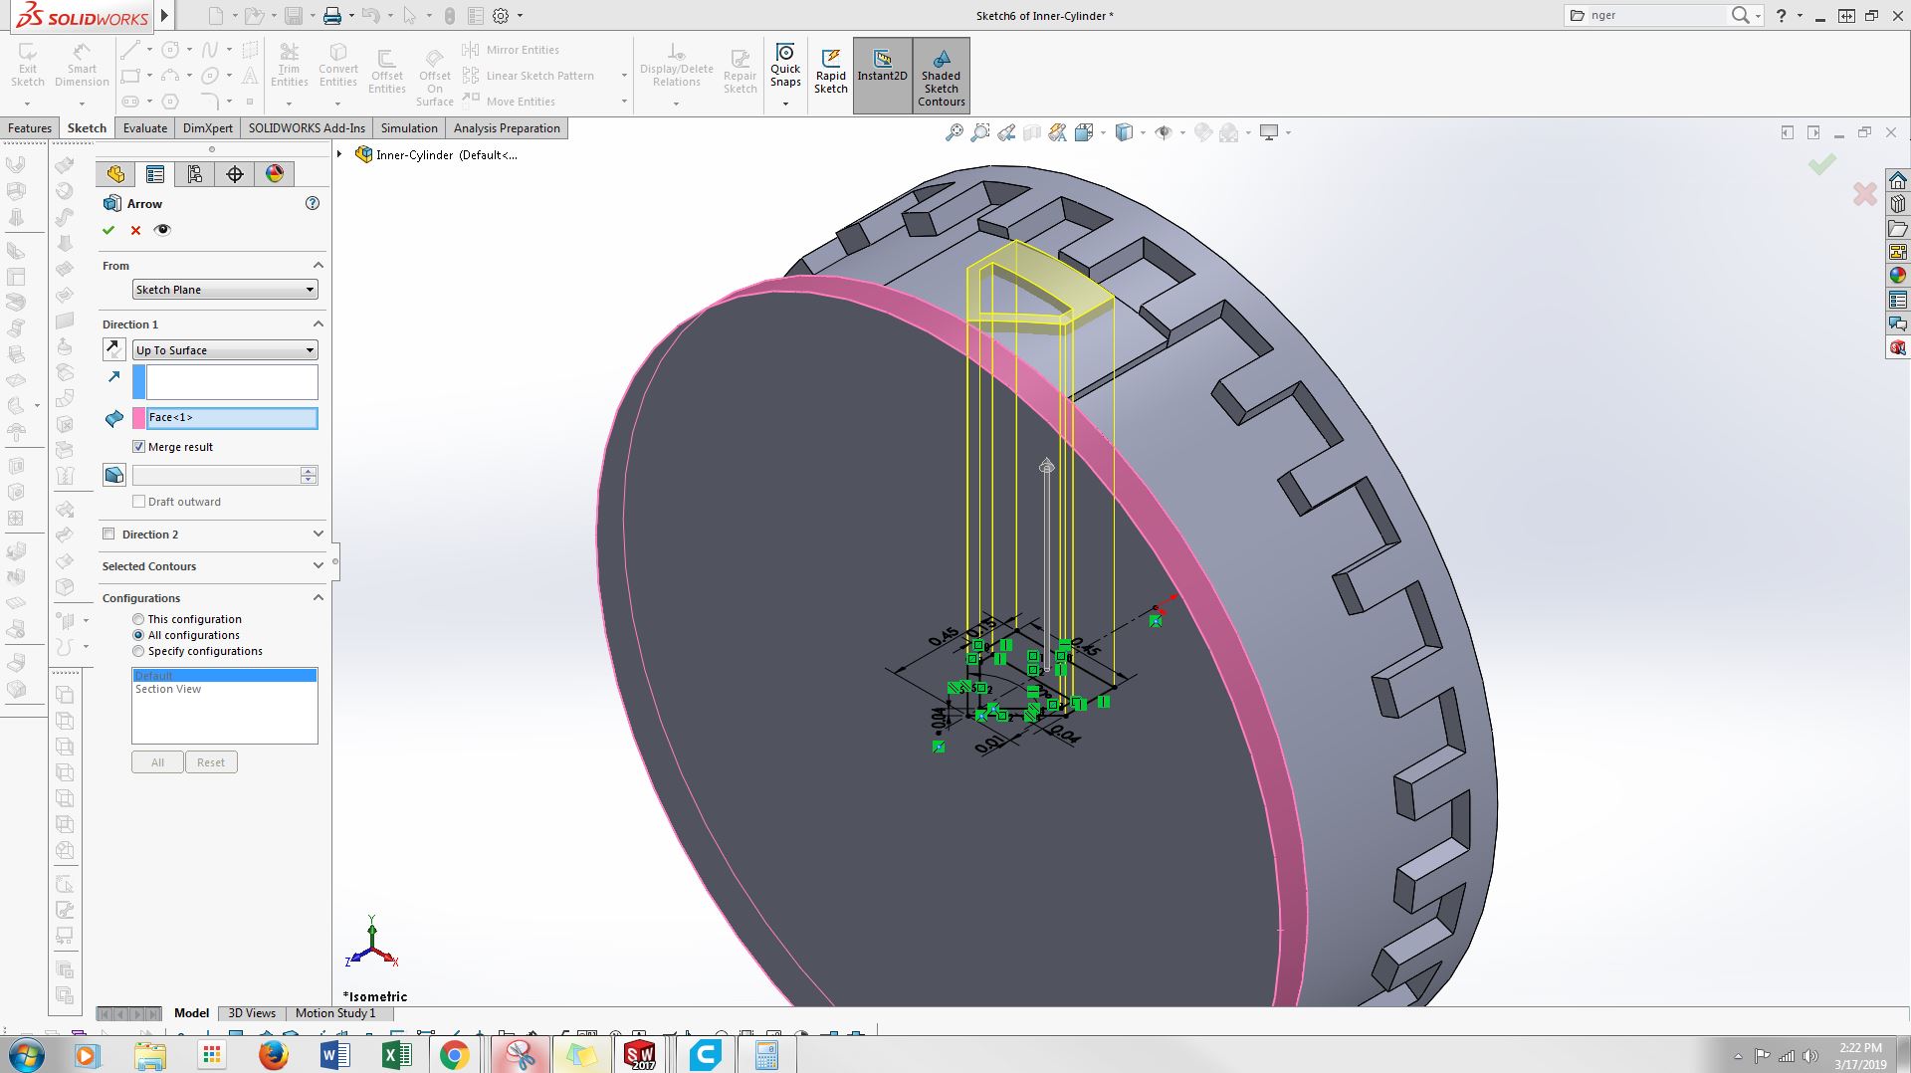
Task: Expand the SOLIDWORKS menu arrow
Action: click(x=165, y=16)
